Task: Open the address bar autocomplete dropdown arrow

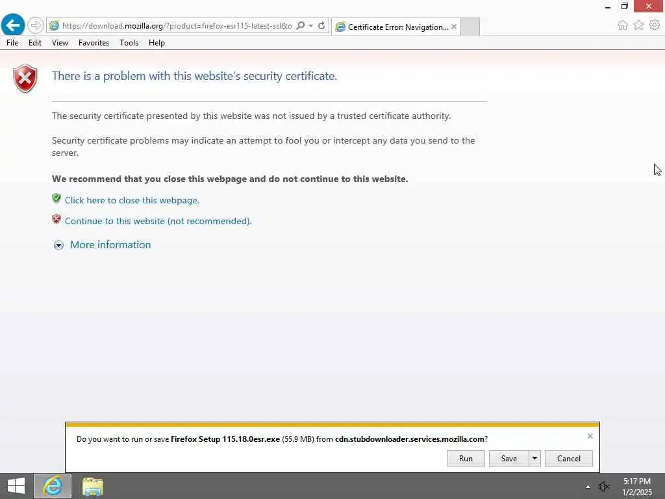Action: (311, 26)
